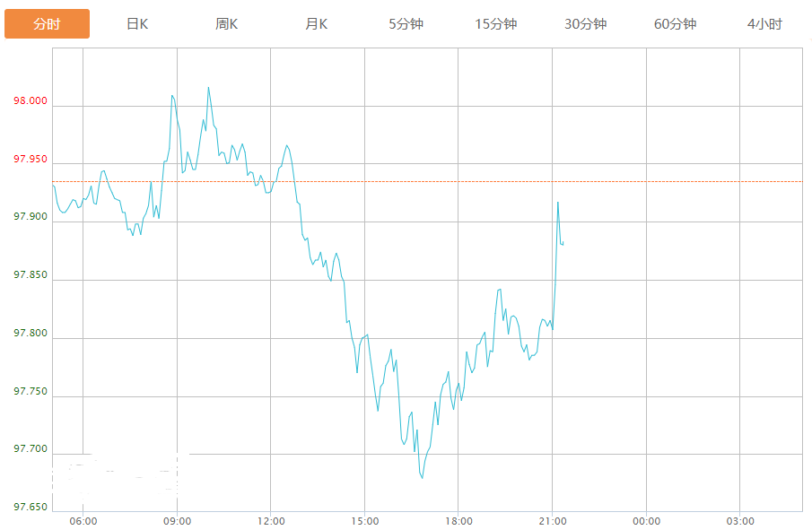
Task: Choose the 30分钟 tab
Action: point(585,24)
